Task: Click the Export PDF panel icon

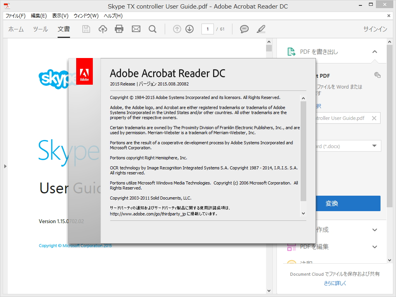Action: 292,52
